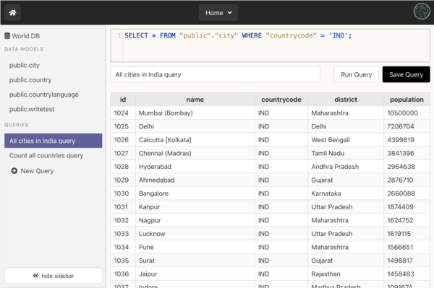This screenshot has width=434, height=288.
Task: Select the Kanpur cell
Action: point(195,207)
